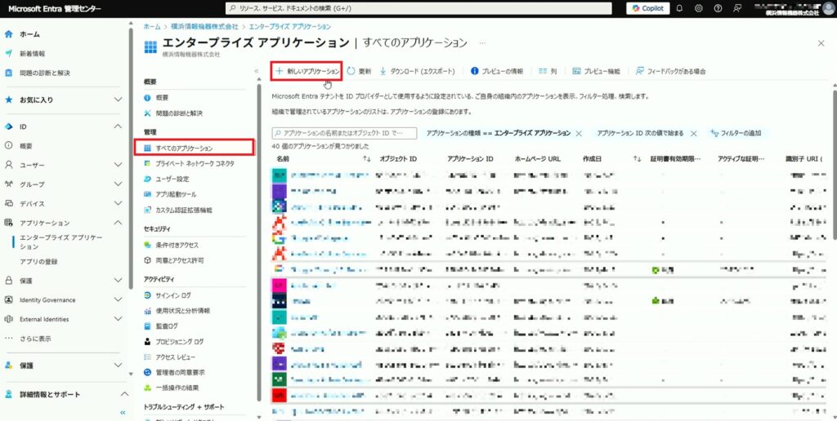Click 新しいアプリケーション button
The width and height of the screenshot is (837, 421).
pyautogui.click(x=307, y=71)
